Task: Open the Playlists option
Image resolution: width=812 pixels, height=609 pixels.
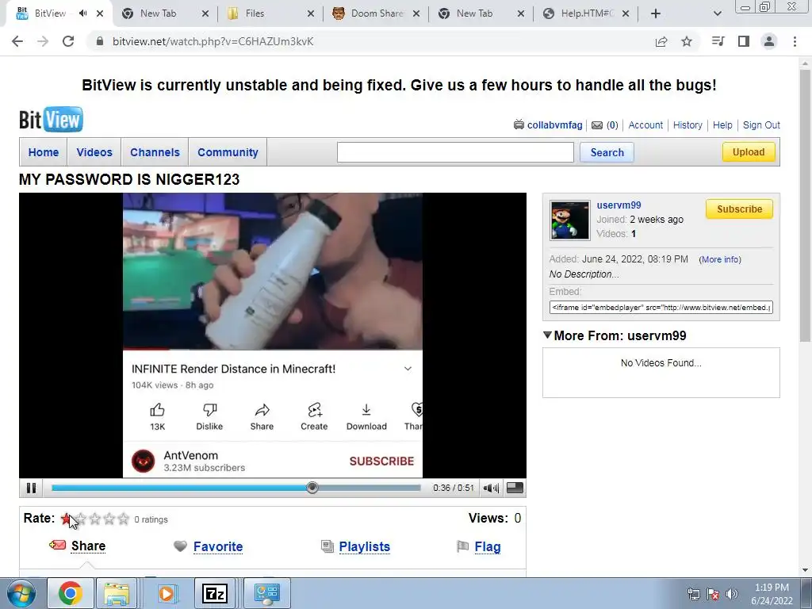Action: point(365,546)
